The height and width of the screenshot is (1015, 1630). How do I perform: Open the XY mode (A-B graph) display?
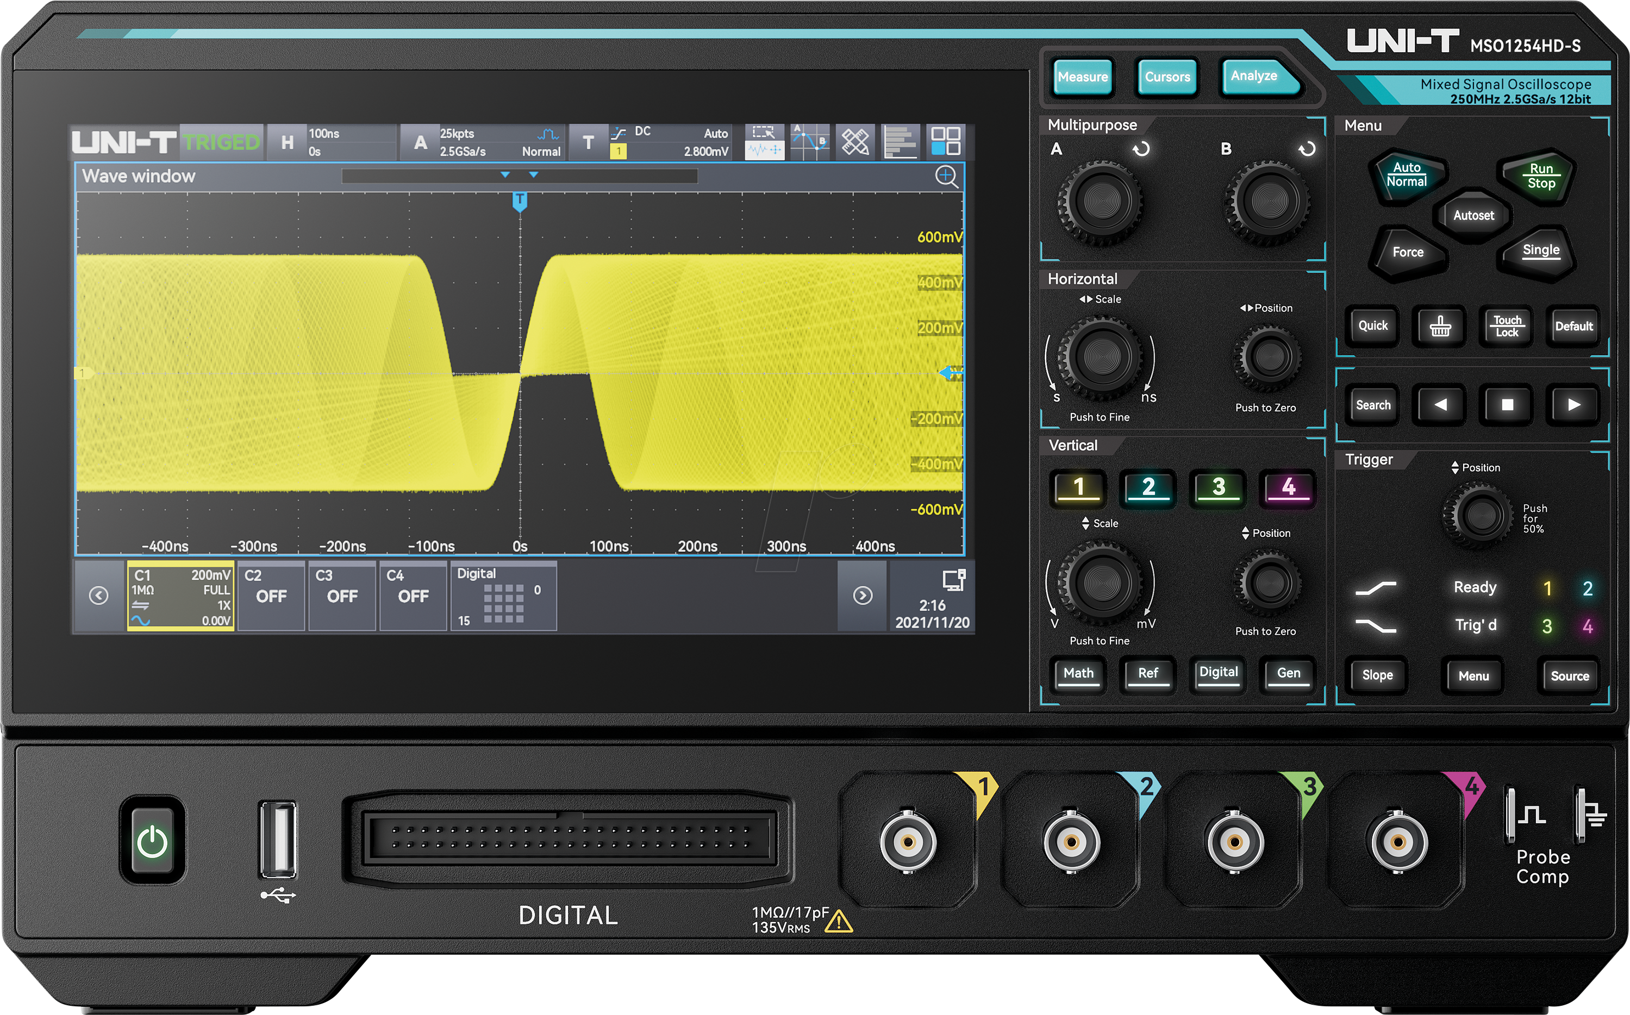(810, 141)
